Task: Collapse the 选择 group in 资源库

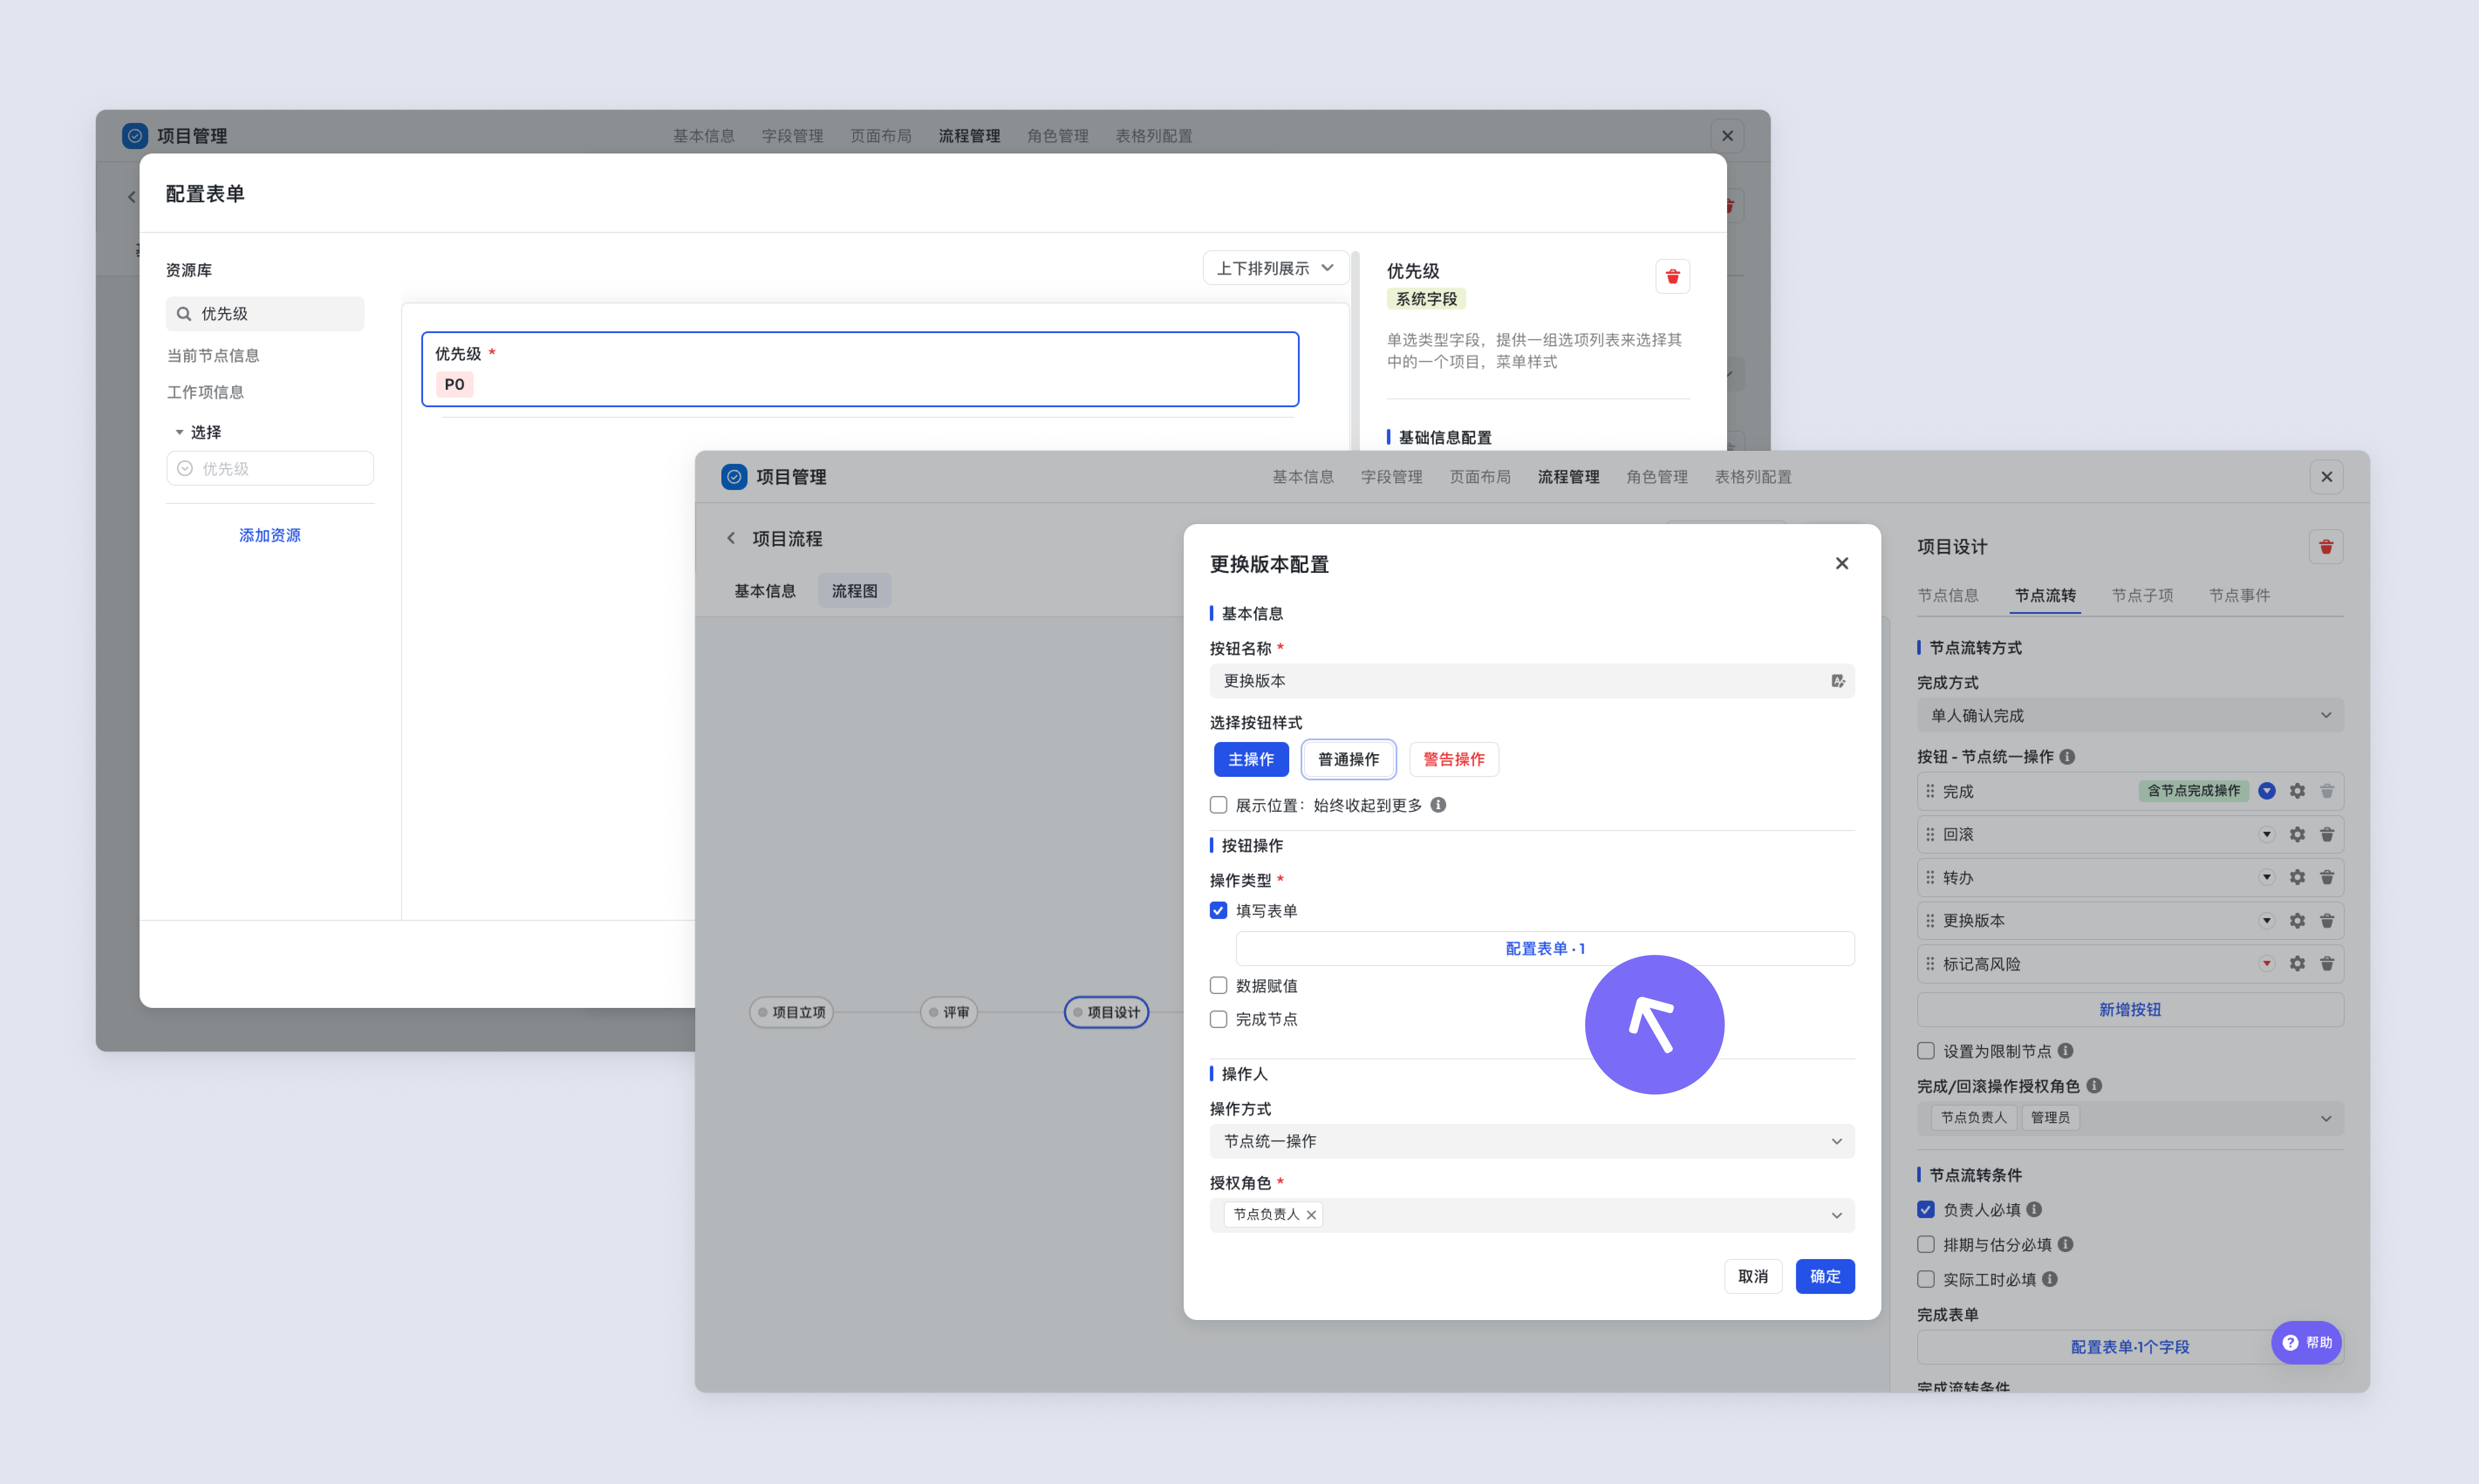Action: point(179,432)
